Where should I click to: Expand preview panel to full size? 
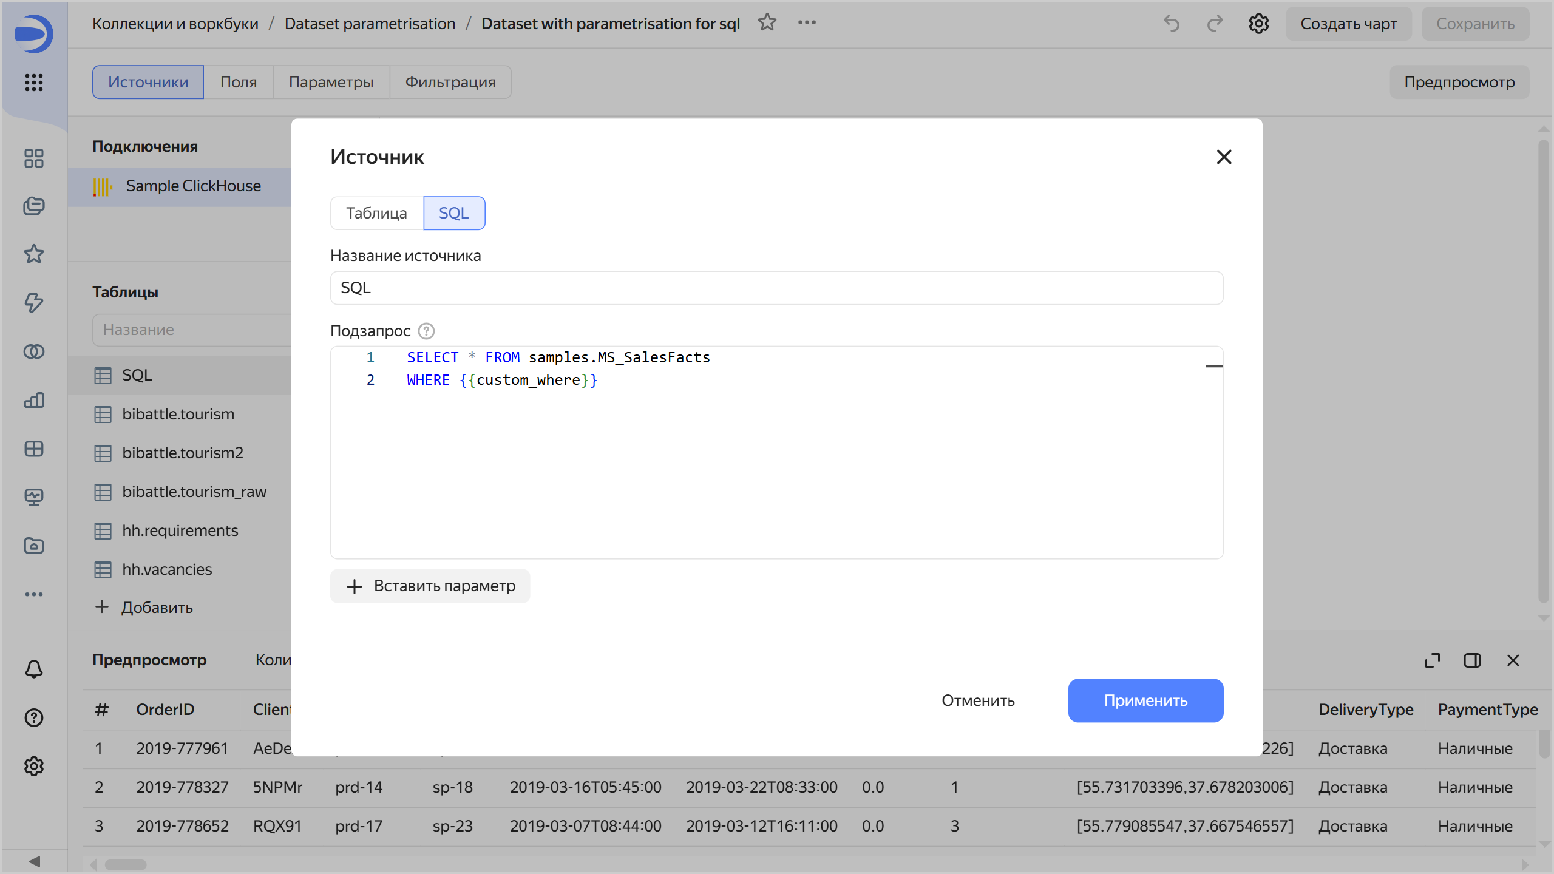point(1433,660)
